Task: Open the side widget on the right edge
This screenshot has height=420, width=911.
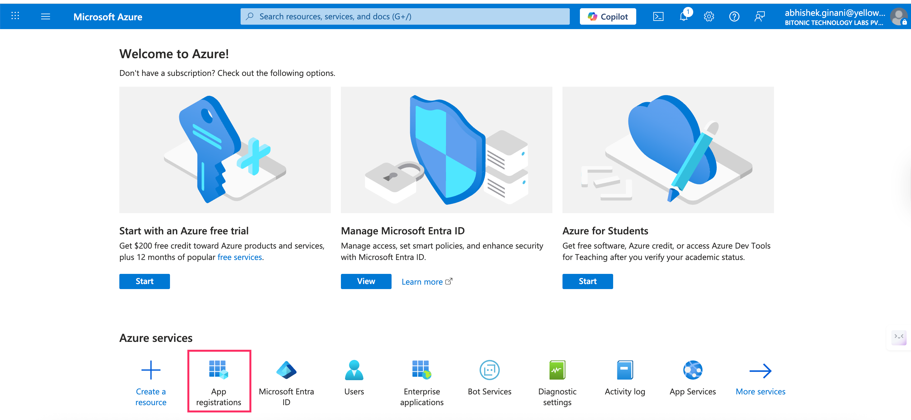Action: pyautogui.click(x=899, y=337)
